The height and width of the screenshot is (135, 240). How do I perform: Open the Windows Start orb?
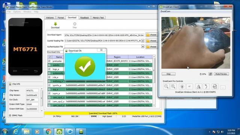tap(5, 132)
